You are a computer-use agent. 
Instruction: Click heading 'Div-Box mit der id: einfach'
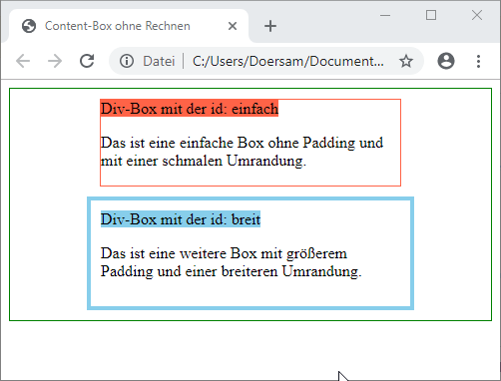pos(190,109)
